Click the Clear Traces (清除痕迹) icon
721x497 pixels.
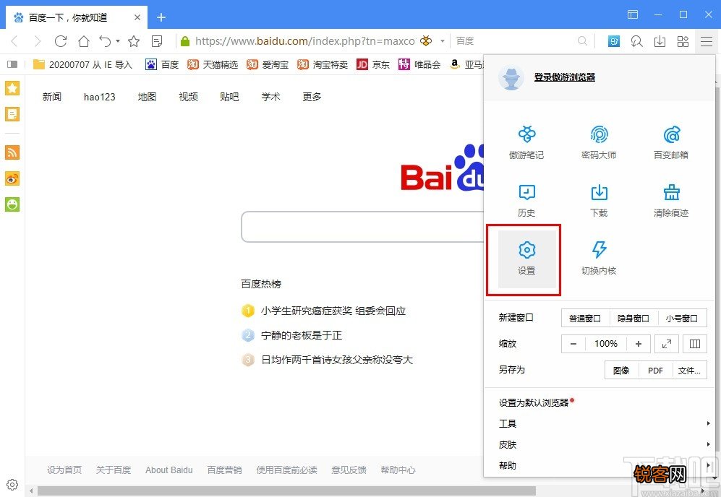pos(671,201)
